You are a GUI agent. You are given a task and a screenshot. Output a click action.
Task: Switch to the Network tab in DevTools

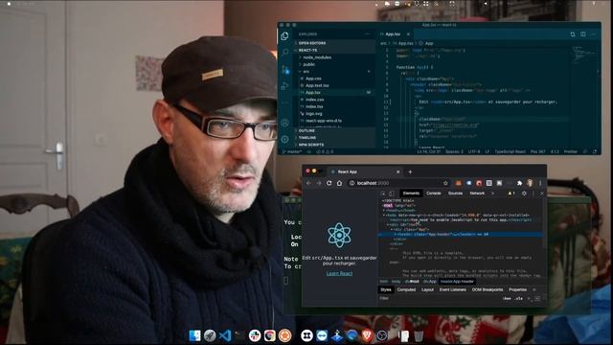coord(477,194)
